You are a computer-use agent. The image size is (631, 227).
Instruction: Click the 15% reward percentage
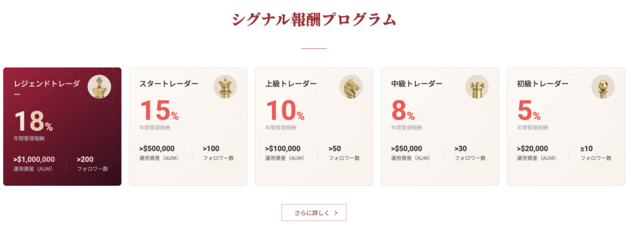coord(160,111)
